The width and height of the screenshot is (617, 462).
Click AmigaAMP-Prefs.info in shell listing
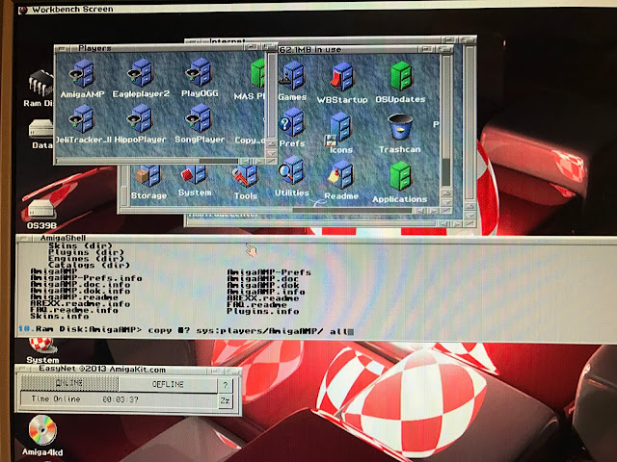(x=87, y=278)
